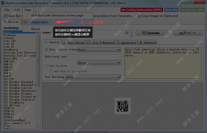Click the Web API button
The width and height of the screenshot is (207, 133).
coord(171,10)
